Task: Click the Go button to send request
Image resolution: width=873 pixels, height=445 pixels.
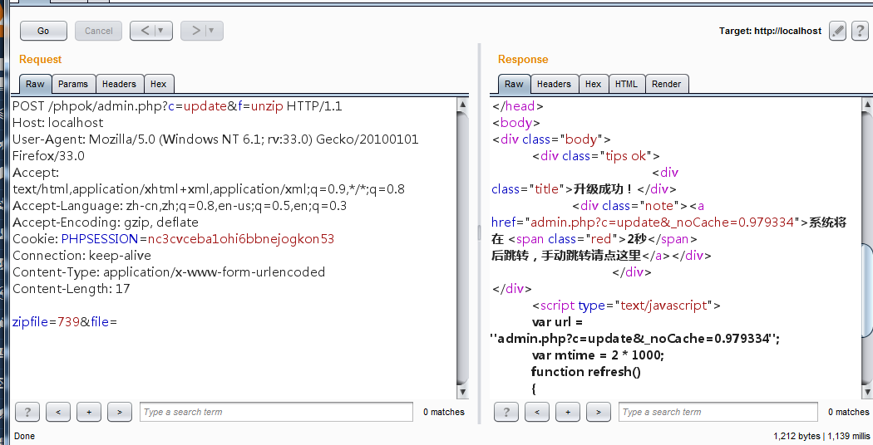Action: click(x=43, y=32)
